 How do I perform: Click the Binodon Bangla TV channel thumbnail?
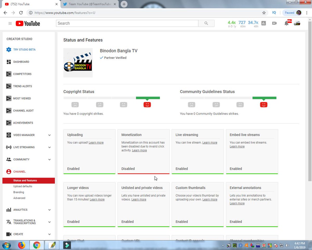pos(78,63)
